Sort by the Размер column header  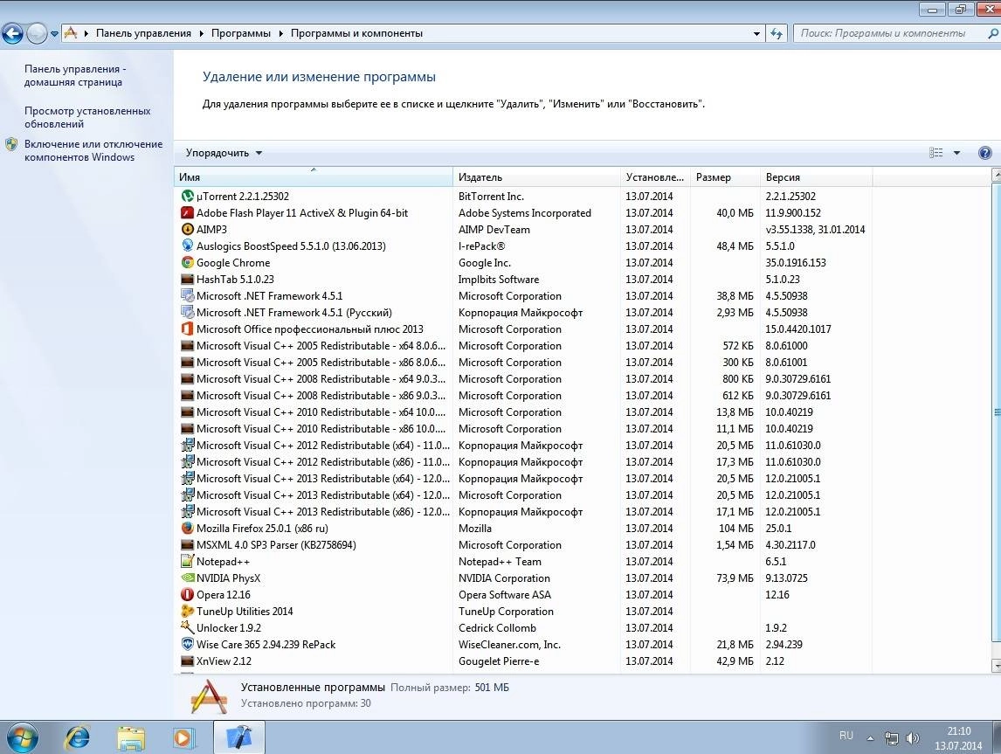click(x=725, y=176)
